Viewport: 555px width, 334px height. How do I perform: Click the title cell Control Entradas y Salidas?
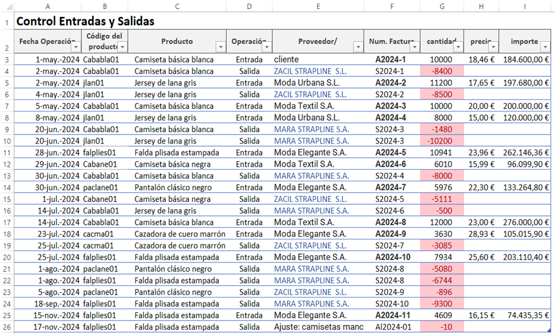coord(85,22)
